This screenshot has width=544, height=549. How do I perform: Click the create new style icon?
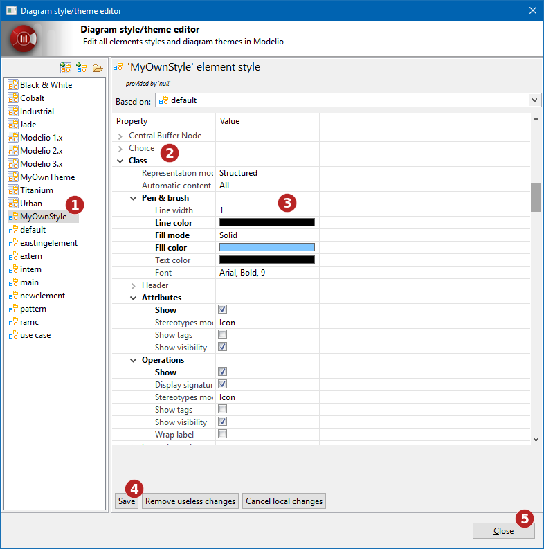82,68
